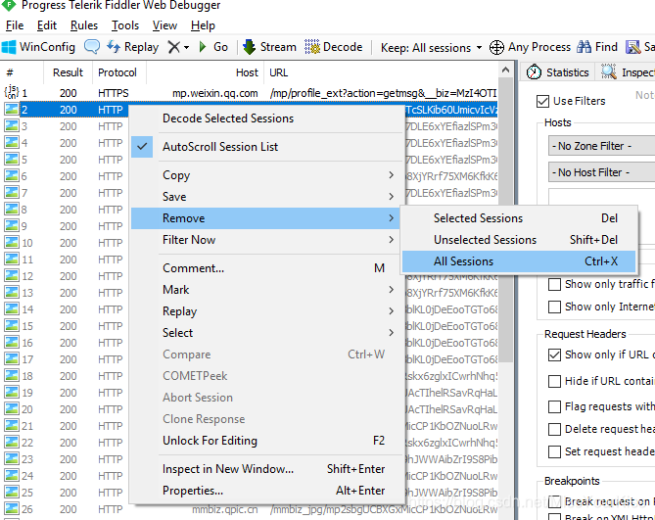
Task: Click the Save toolbar icon
Action: [632, 47]
